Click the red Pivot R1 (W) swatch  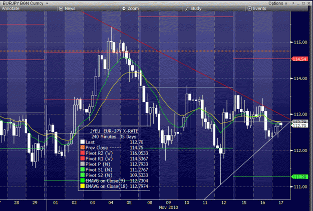83,158
